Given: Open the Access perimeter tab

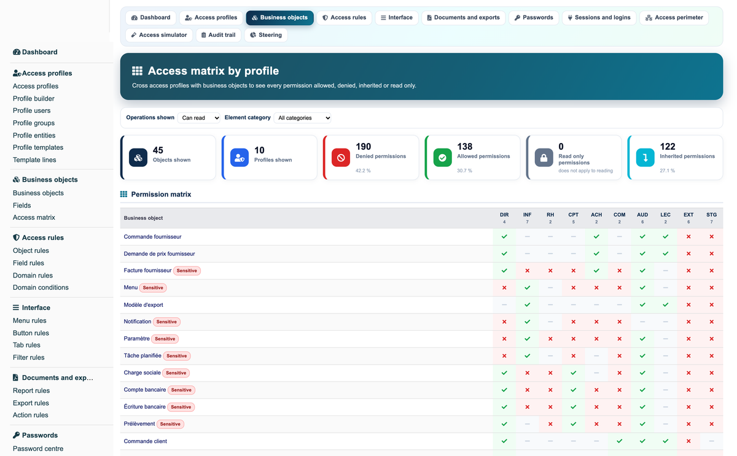Looking at the screenshot, I should (674, 18).
